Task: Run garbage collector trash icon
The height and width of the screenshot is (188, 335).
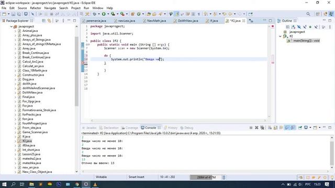Action: [x=224, y=178]
